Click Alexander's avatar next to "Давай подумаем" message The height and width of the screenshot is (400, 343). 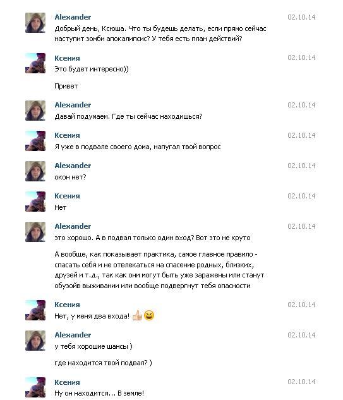[35, 111]
